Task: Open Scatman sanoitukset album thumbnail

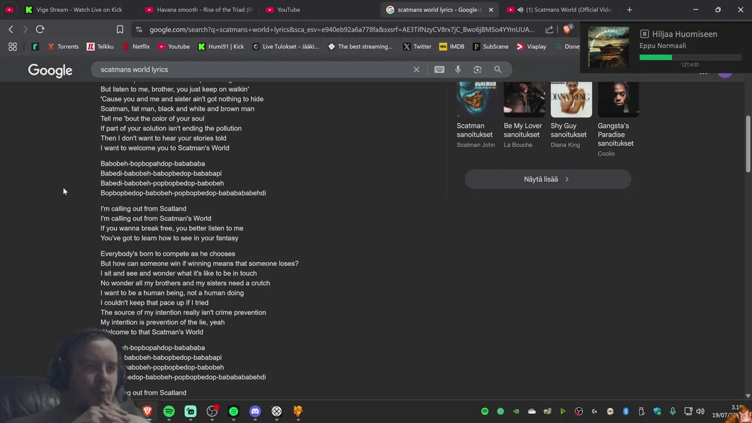Action: click(477, 100)
